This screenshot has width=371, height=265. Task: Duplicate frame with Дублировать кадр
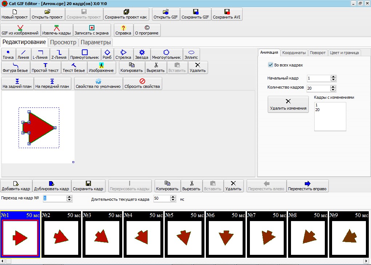52,186
